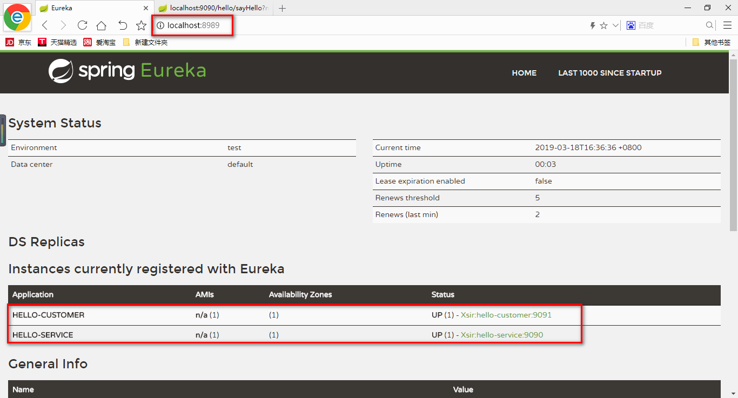Click the sidebar handle on left edge
This screenshot has height=398, width=738.
[3, 130]
